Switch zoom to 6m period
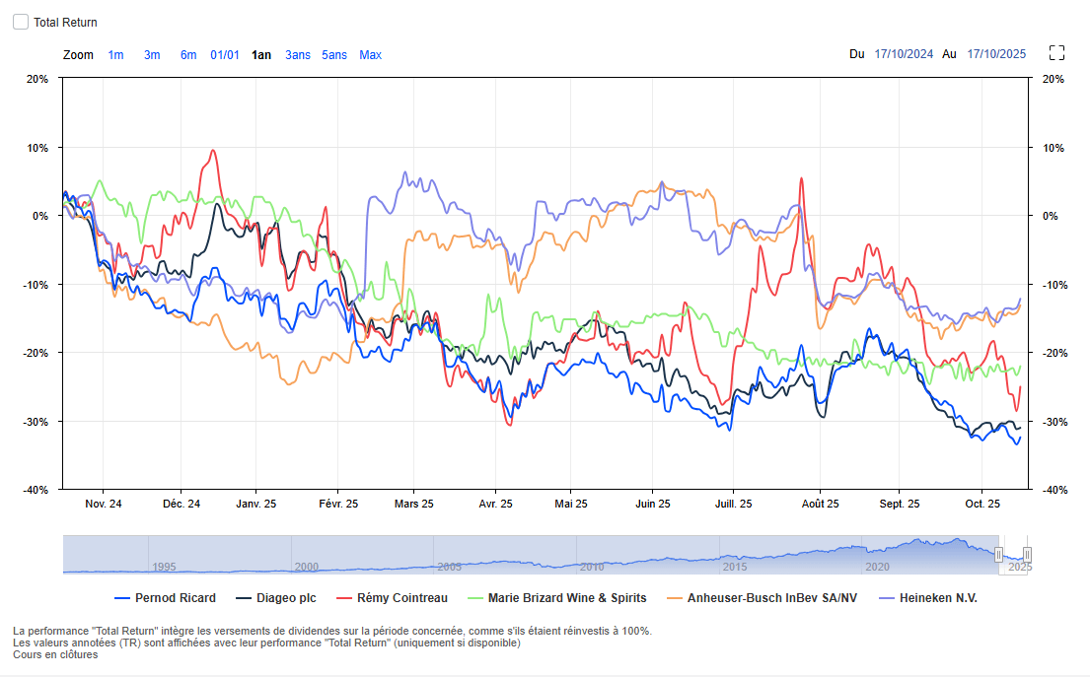Viewport: 1090px width, 677px height. [188, 55]
